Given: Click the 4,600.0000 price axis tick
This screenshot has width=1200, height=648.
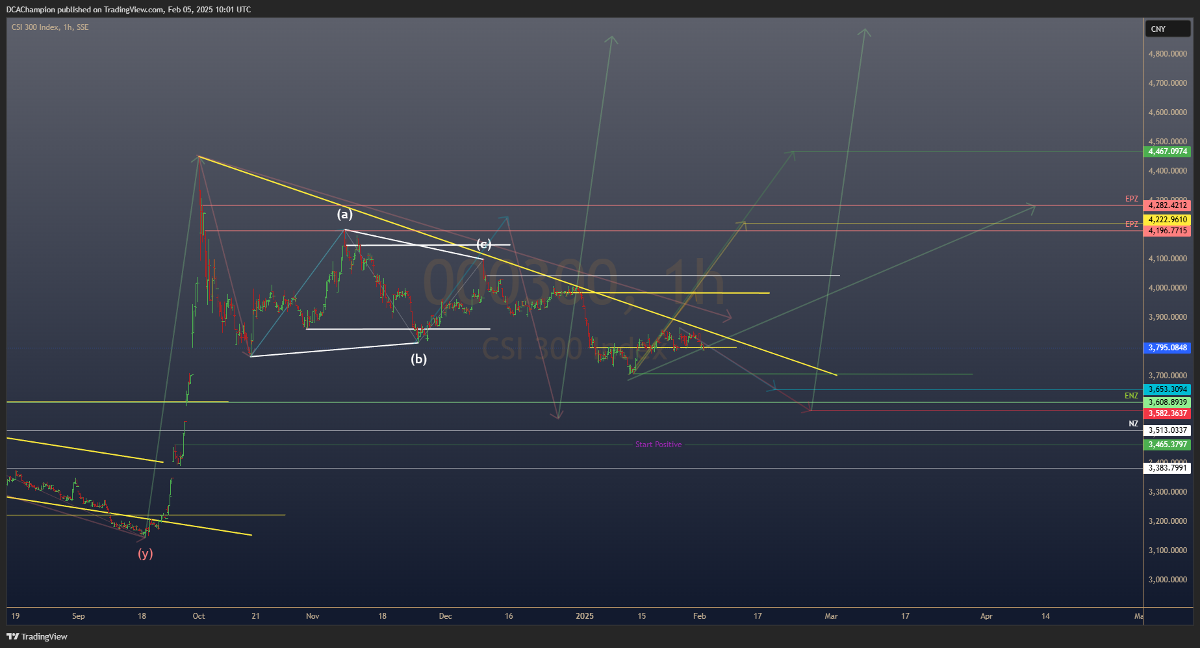Looking at the screenshot, I should (1168, 112).
